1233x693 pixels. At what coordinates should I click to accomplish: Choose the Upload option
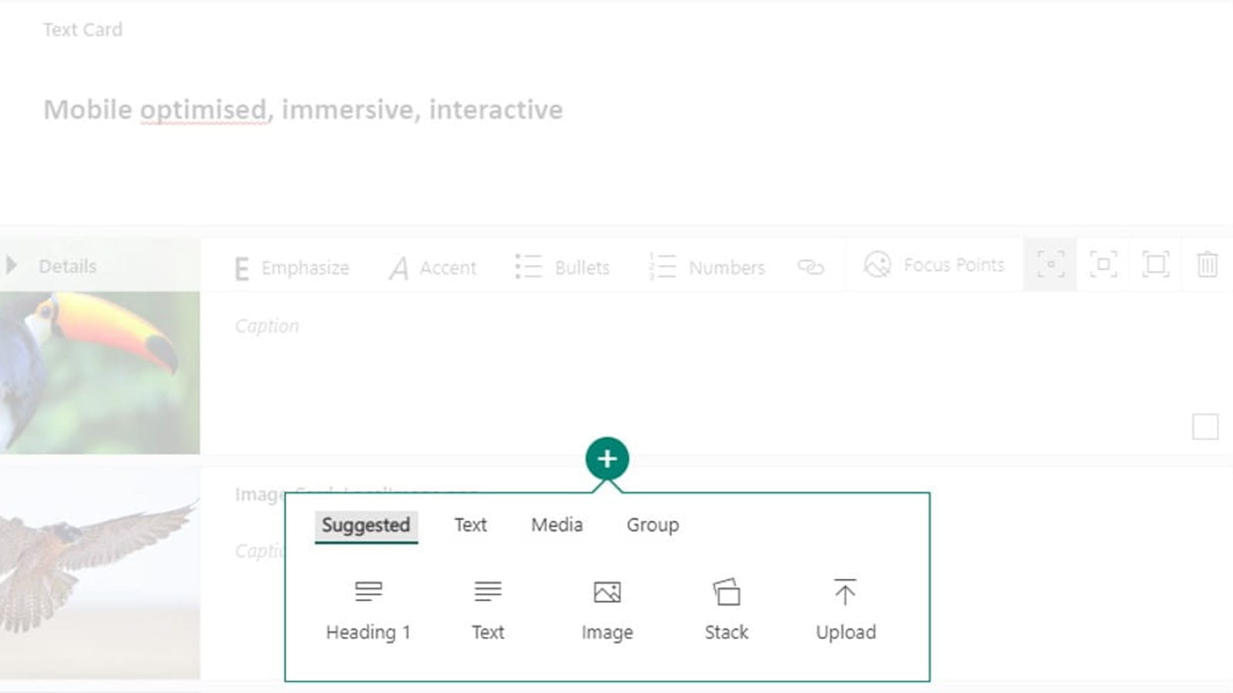(x=845, y=610)
